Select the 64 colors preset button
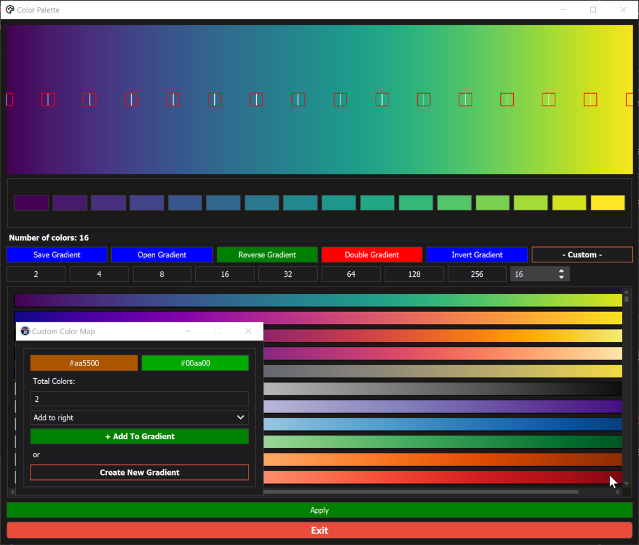This screenshot has width=639, height=545. (x=351, y=274)
